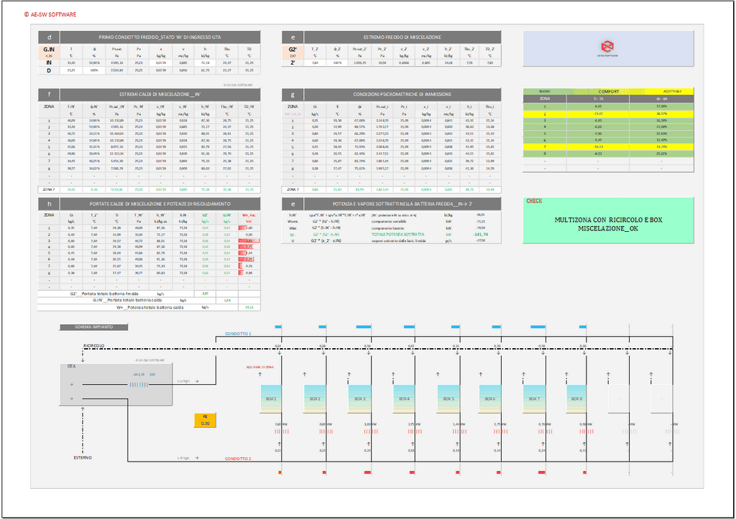This screenshot has width=736, height=519.
Task: Click the UTA unit block in schema
Action: [116, 385]
